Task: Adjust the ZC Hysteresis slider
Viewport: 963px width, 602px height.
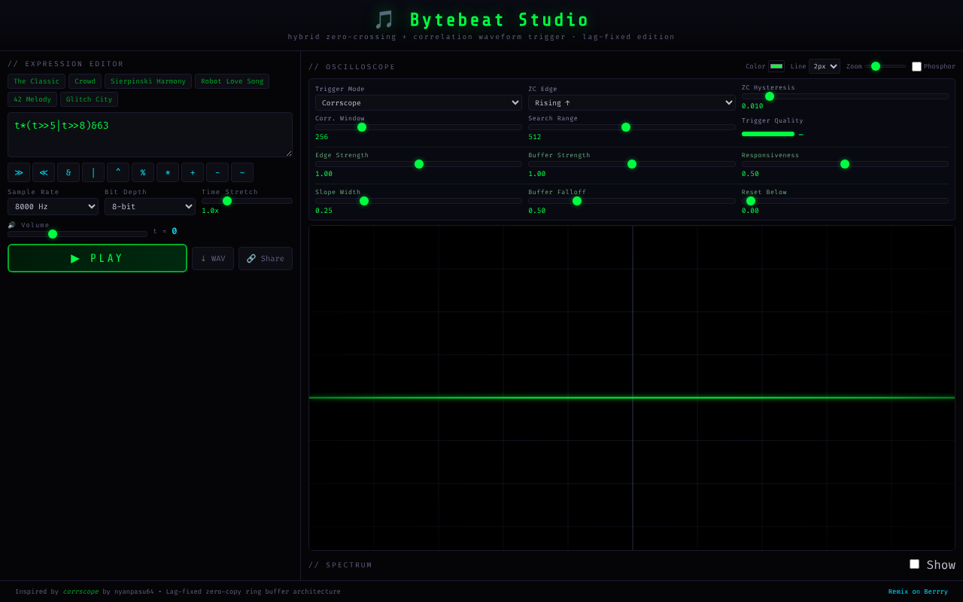Action: point(845,96)
